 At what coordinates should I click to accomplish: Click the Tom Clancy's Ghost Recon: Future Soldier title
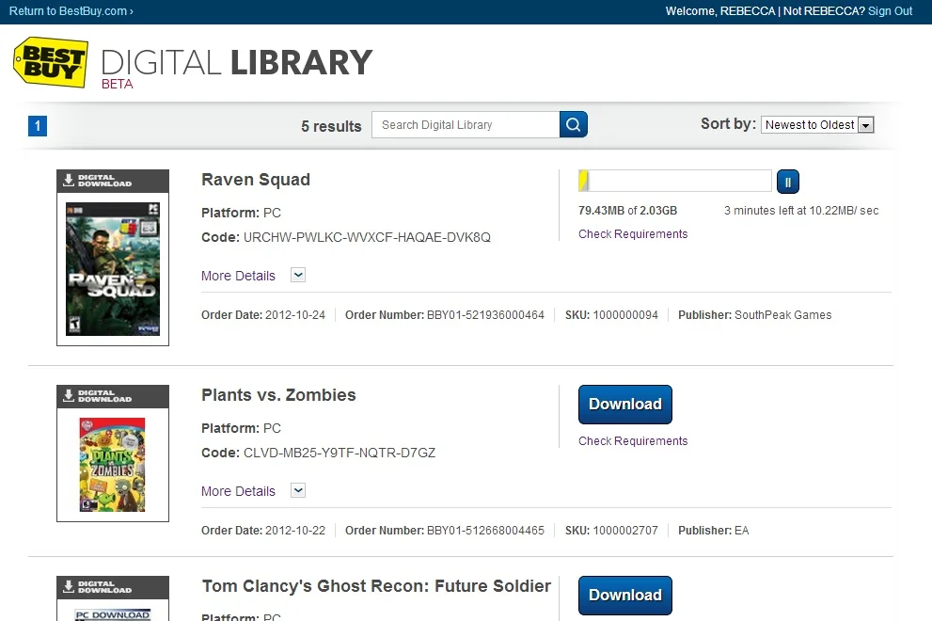pos(377,586)
